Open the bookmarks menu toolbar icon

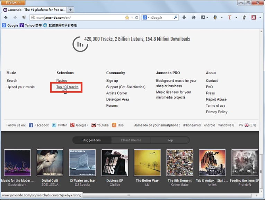click(203, 17)
